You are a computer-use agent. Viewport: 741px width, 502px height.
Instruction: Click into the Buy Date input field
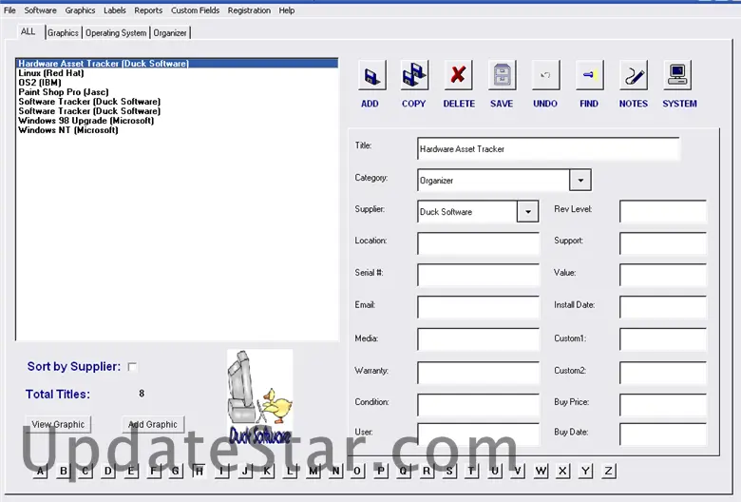pos(663,434)
